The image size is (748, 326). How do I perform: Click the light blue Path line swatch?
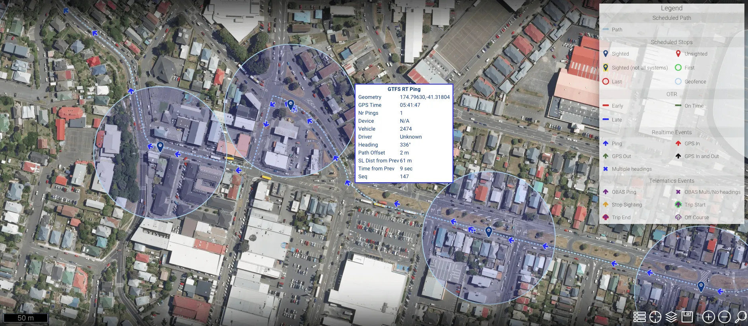point(606,29)
